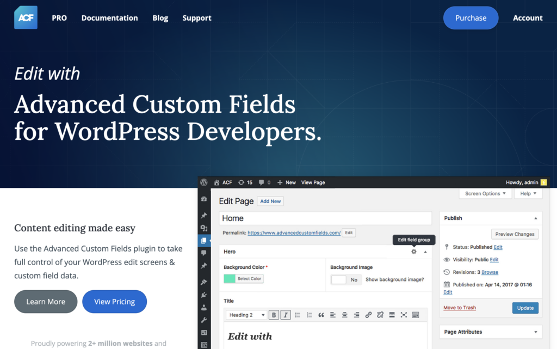Expand the Page Attributes panel
Screen dimensions: 557x349
[535, 332]
